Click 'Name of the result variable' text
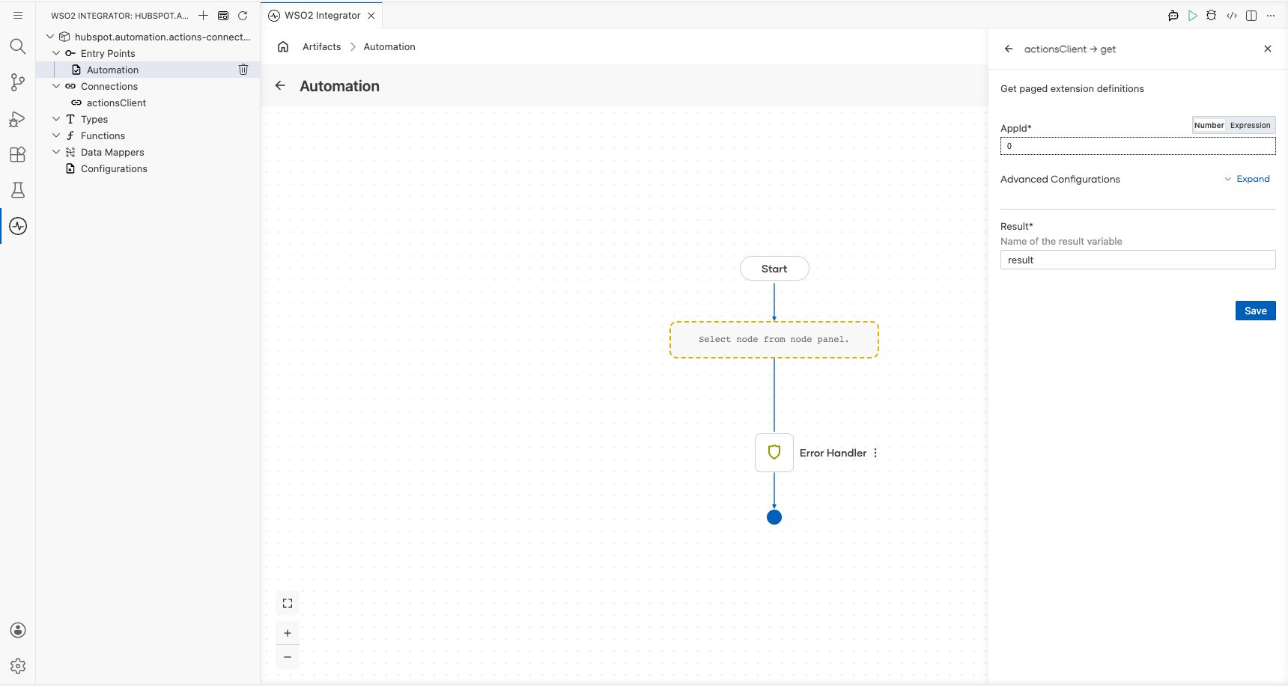The image size is (1288, 687). [x=1061, y=241]
